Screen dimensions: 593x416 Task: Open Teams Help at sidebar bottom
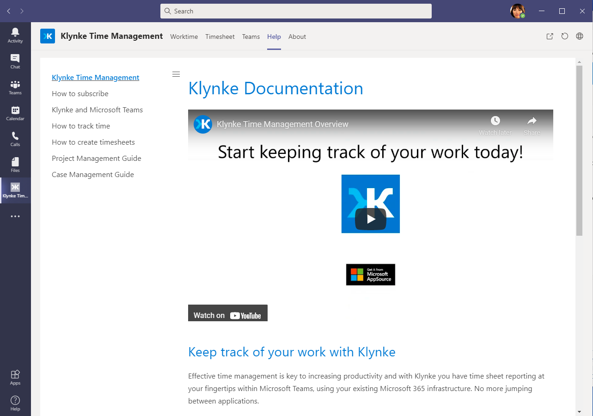pyautogui.click(x=15, y=403)
